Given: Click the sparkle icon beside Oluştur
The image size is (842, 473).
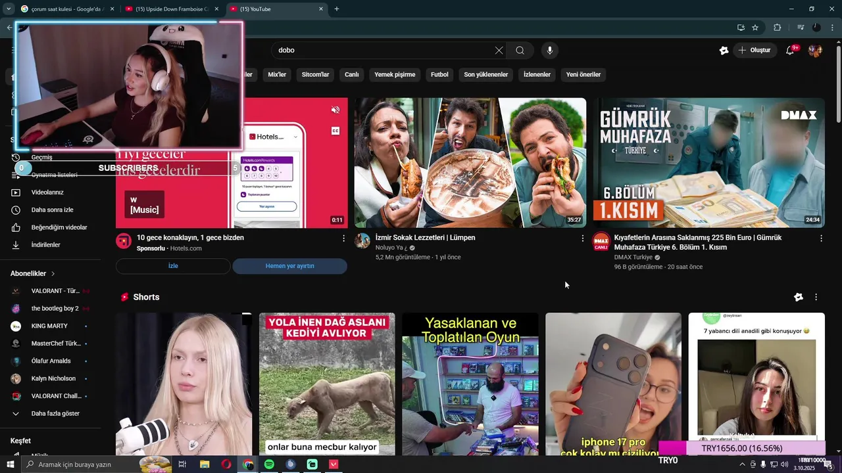Looking at the screenshot, I should coord(724,50).
